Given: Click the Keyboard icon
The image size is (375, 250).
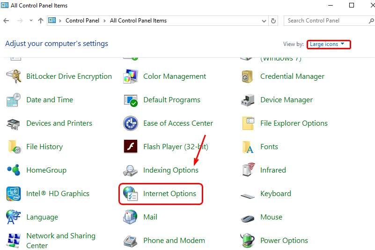Looking at the screenshot, I should click(x=248, y=196).
